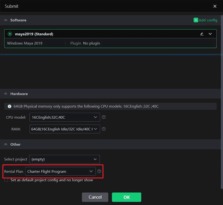
Task: Open the Rental Plan help tooltip icon
Action: (x=99, y=171)
